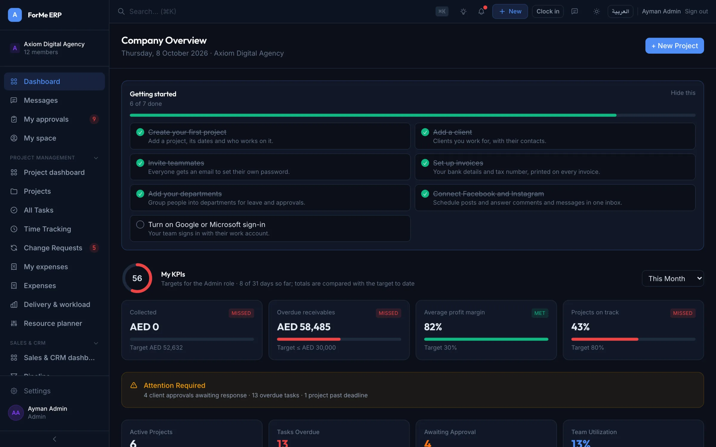Open the chat message icon in top bar

575,11
